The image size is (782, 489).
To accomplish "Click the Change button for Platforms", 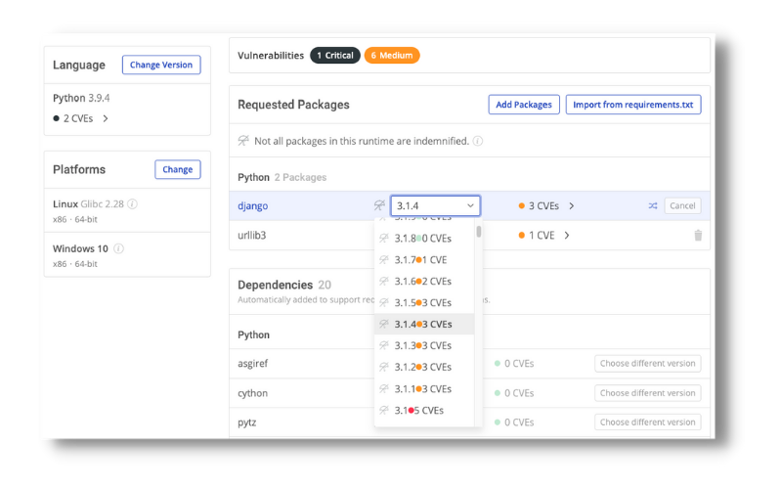I will click(178, 169).
